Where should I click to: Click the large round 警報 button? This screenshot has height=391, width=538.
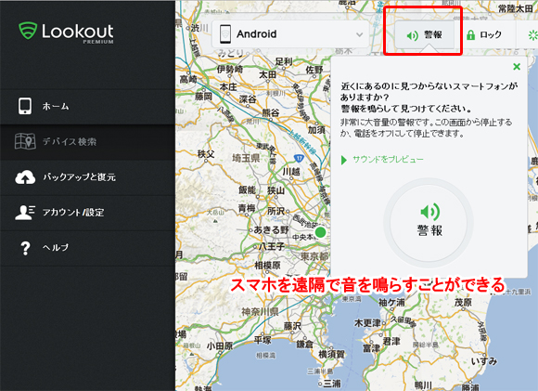[x=429, y=222]
